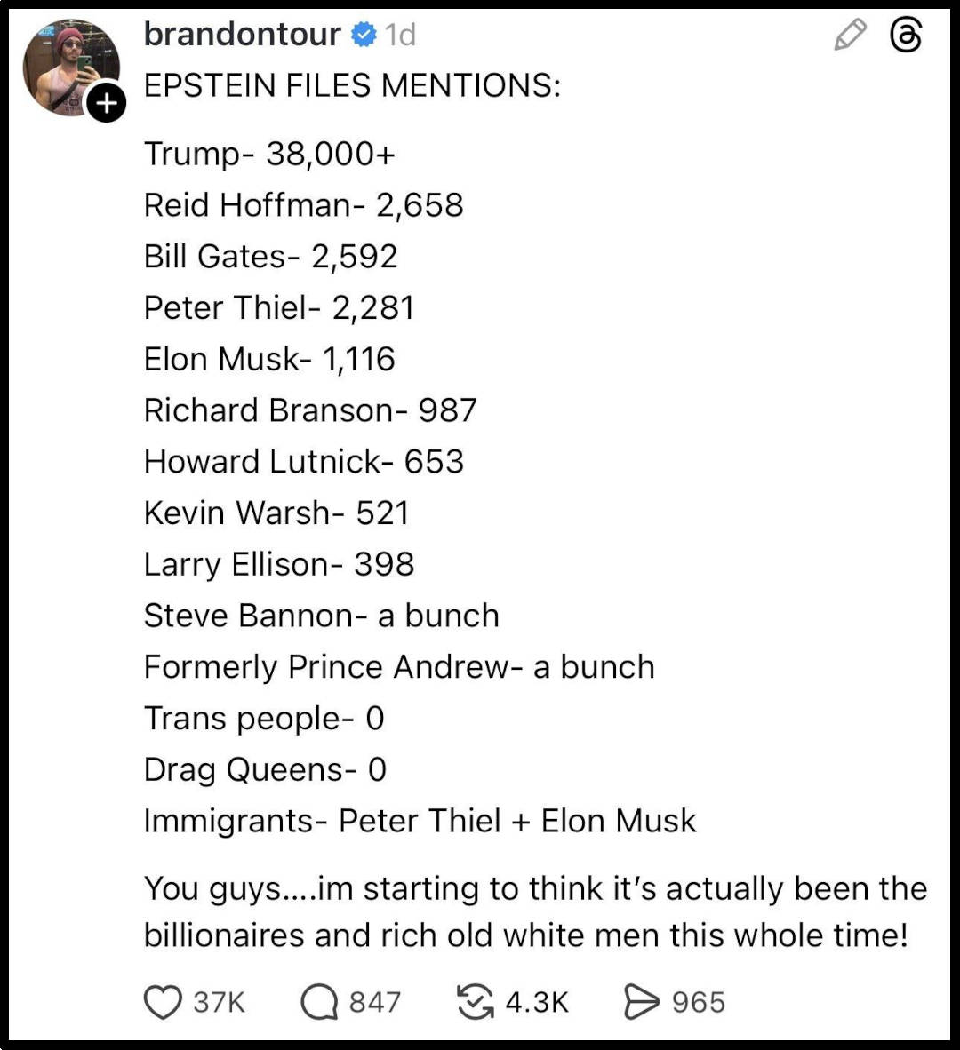This screenshot has height=1050, width=960.
Task: Visit the brandontour username link
Action: [x=242, y=35]
